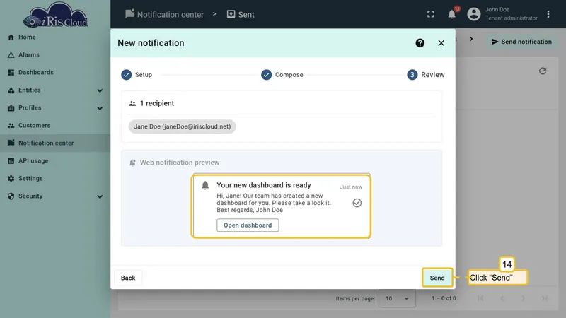
Task: Click the Jane Doe recipient chip
Action: (182, 126)
